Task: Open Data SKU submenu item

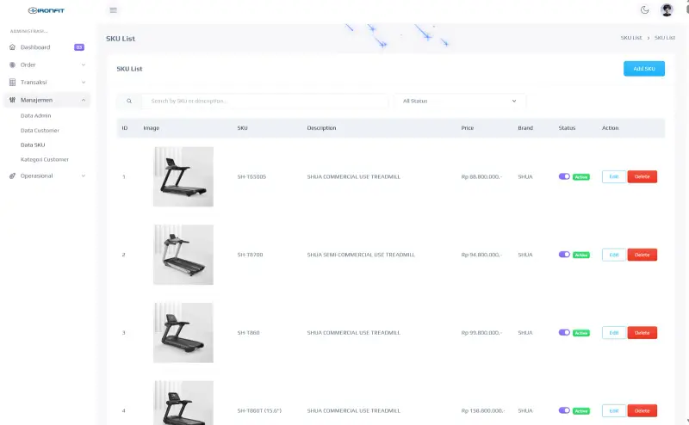Action: pos(33,145)
